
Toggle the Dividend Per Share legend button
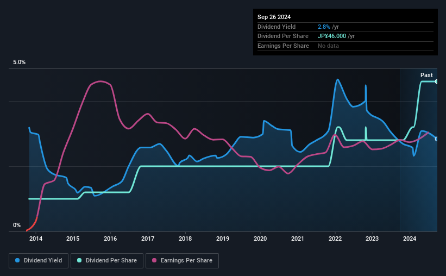107,261
